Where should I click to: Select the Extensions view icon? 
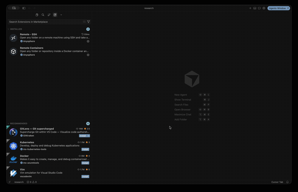pos(55,15)
